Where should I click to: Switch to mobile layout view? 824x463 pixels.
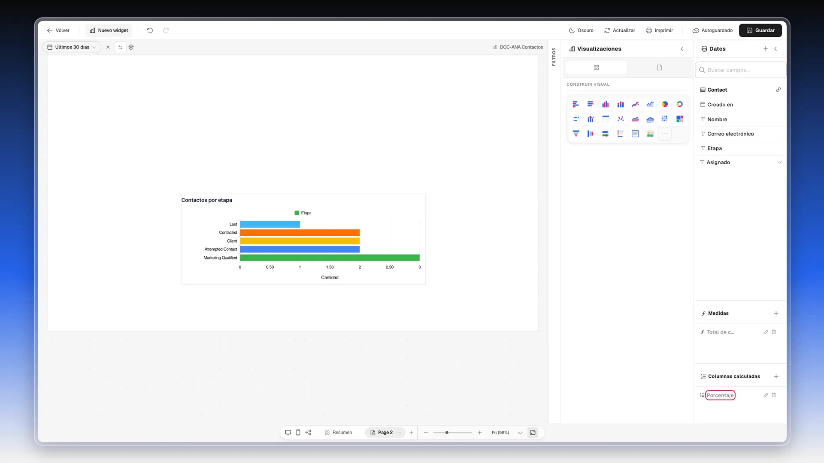298,433
